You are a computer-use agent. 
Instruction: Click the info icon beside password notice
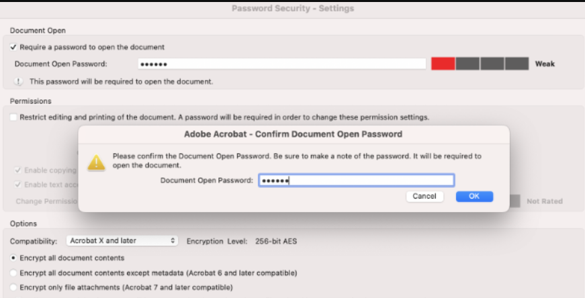(18, 81)
